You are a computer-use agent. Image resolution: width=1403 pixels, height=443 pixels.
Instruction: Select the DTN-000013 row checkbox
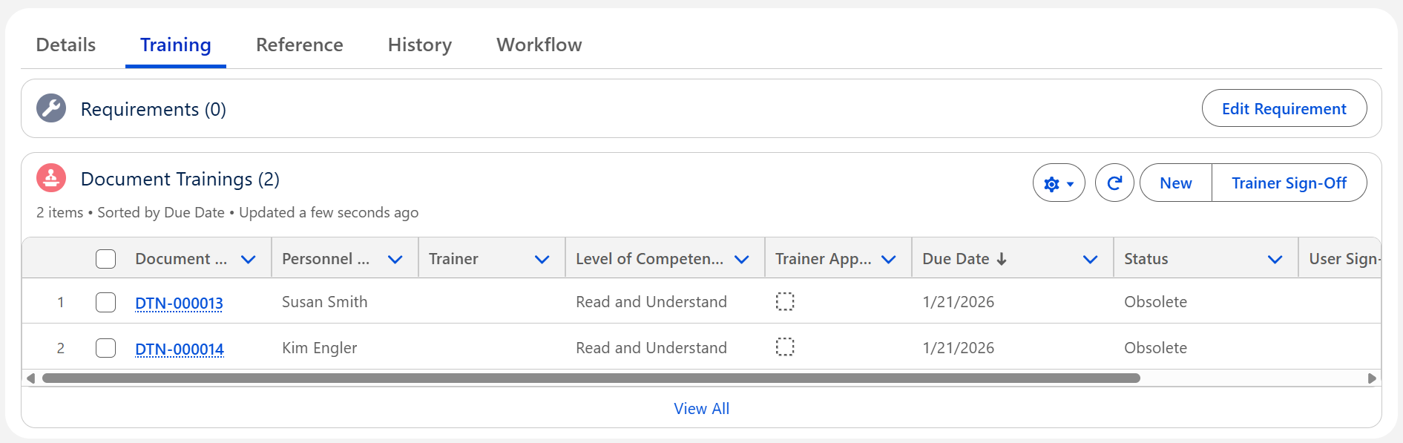coord(106,302)
